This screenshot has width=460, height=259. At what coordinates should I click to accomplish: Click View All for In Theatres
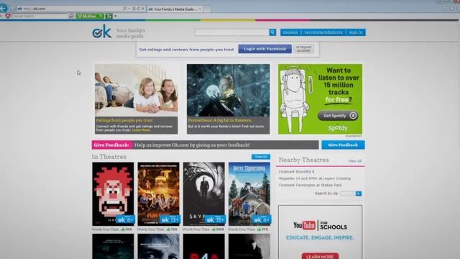tap(260, 157)
